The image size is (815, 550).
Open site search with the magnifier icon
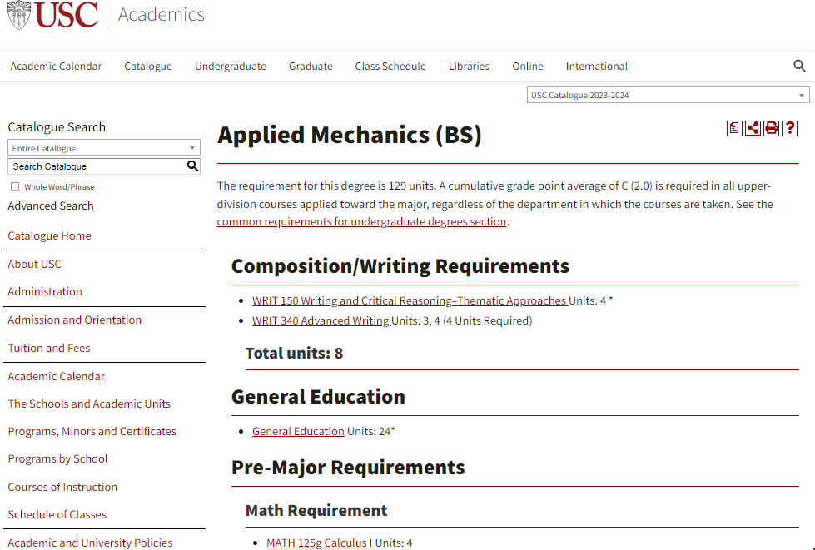tap(799, 66)
